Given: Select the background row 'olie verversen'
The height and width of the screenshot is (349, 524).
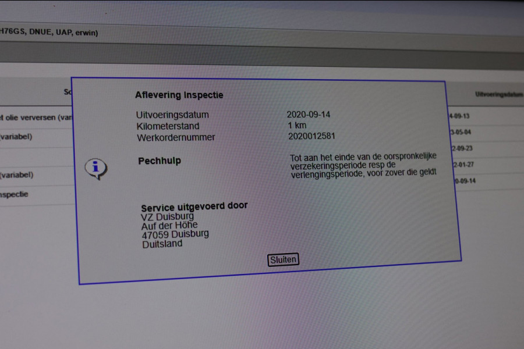Looking at the screenshot, I should click(36, 117).
